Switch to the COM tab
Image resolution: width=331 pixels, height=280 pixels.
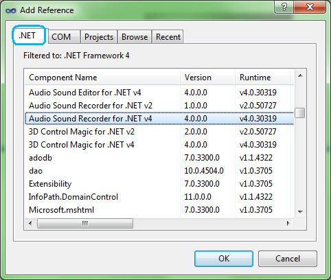64,37
